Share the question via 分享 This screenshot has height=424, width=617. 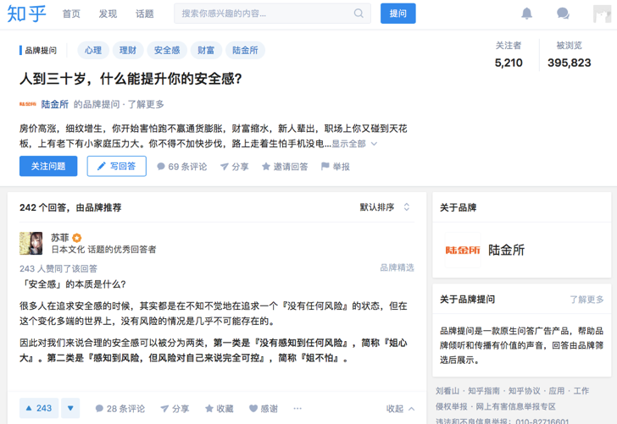tap(235, 167)
